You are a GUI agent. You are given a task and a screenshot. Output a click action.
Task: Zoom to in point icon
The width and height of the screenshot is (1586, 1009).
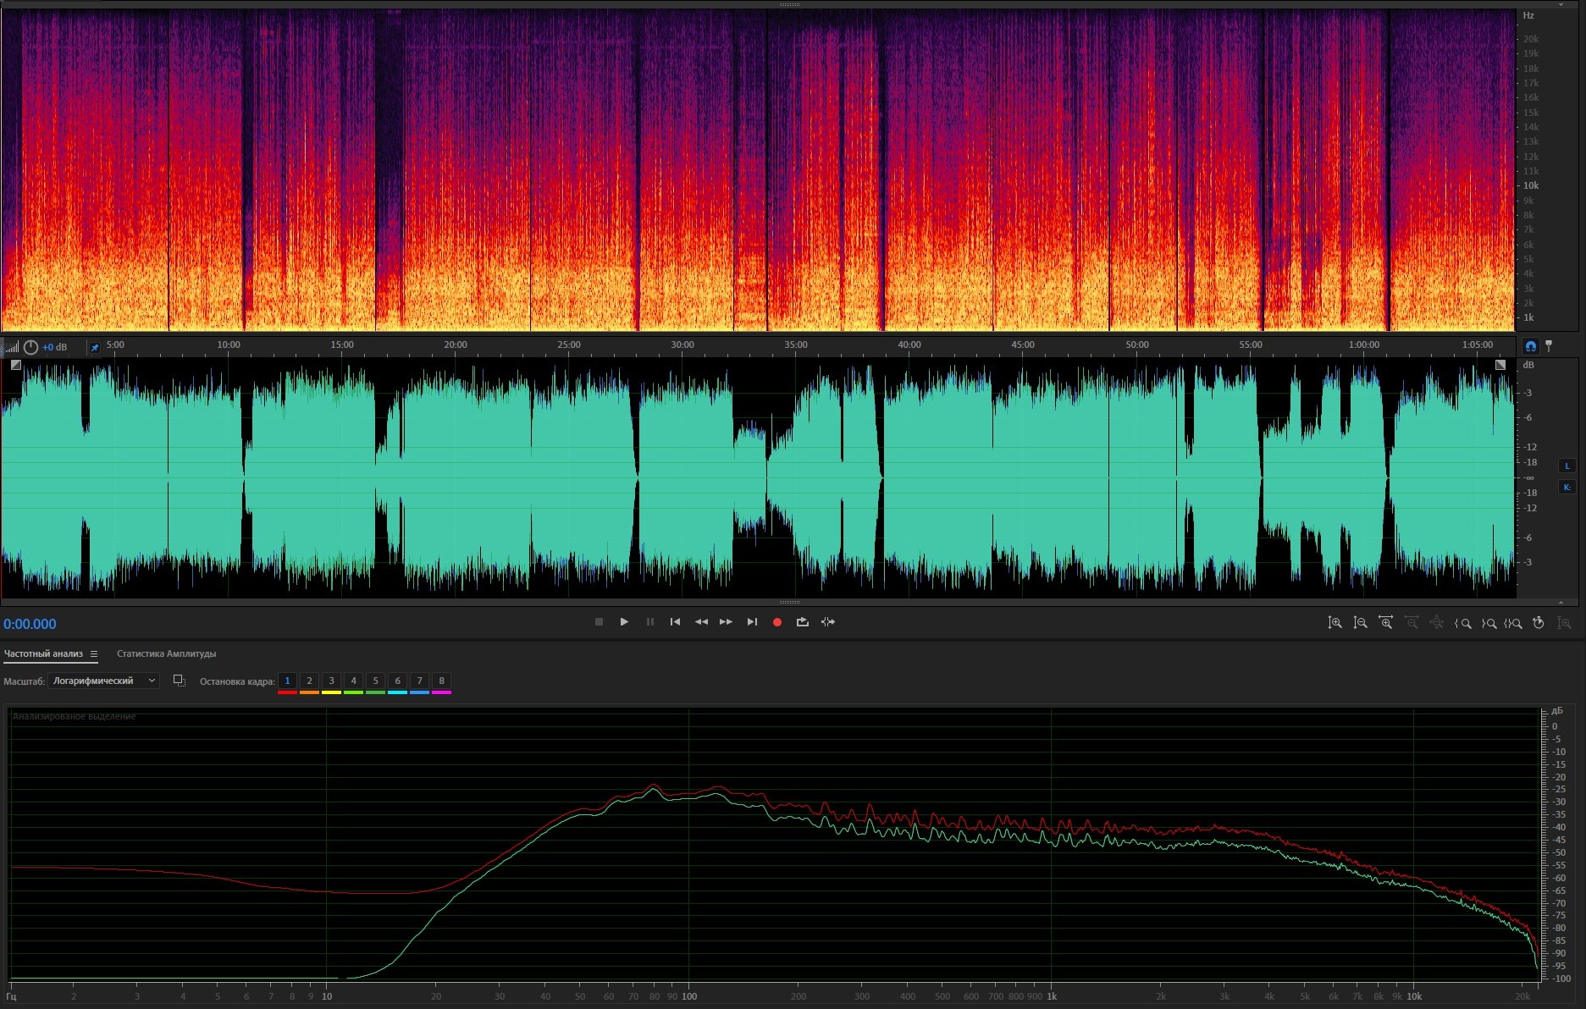pos(1462,623)
